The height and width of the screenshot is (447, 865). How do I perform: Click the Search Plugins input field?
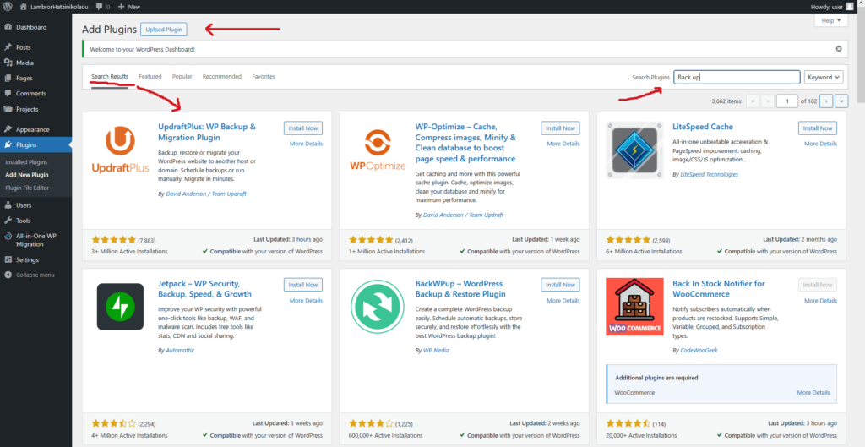point(737,77)
